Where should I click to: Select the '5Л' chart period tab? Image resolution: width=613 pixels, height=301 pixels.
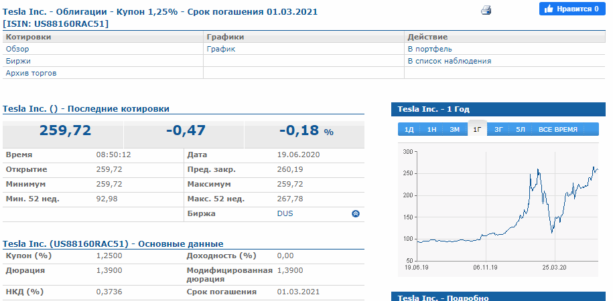pos(521,130)
